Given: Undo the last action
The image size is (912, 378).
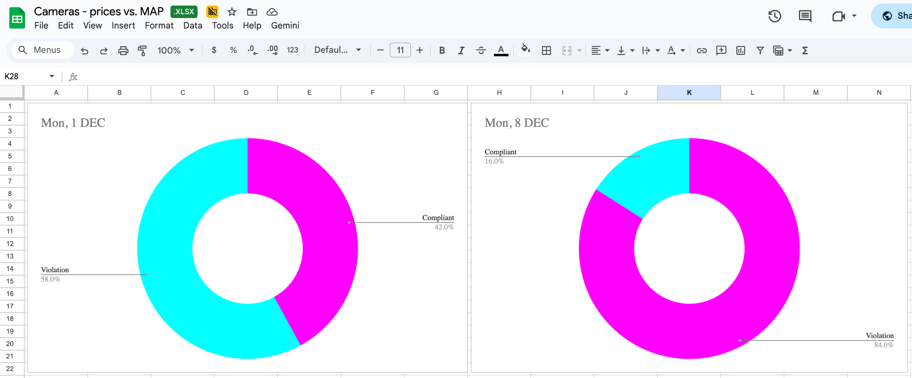Looking at the screenshot, I should (85, 50).
